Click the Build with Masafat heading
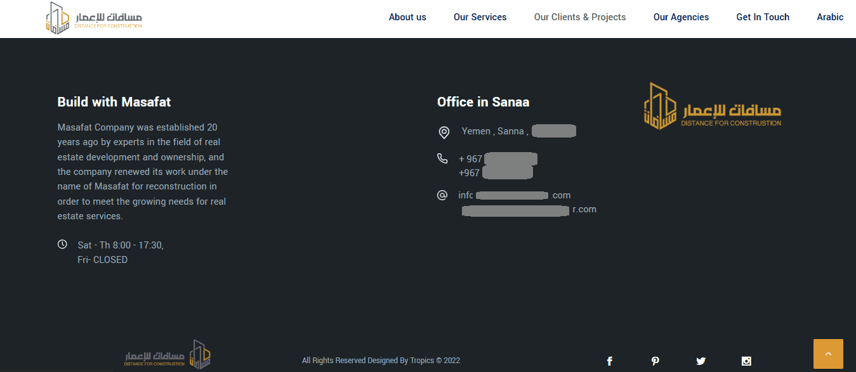This screenshot has height=372, width=856. pos(114,102)
